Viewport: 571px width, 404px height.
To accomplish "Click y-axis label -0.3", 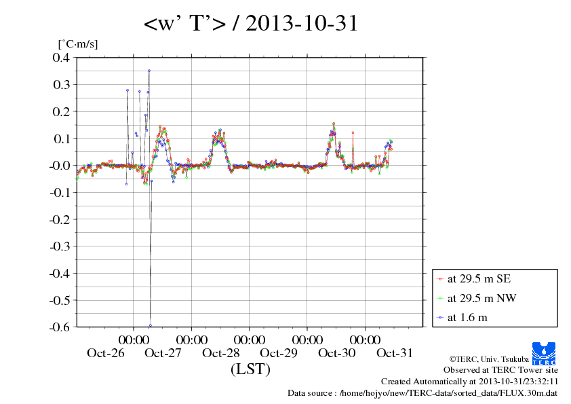I will coord(60,246).
